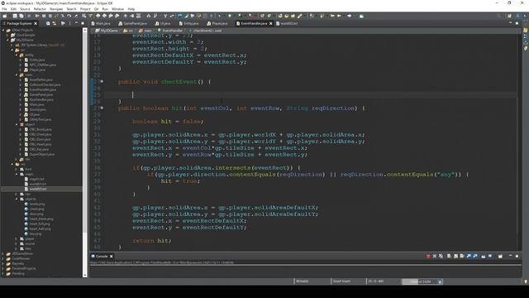Image resolution: width=529 pixels, height=298 pixels.
Task: Open the Window menu
Action: pos(117,9)
